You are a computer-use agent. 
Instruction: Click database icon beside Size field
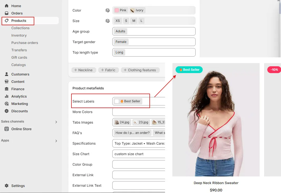(x=108, y=21)
